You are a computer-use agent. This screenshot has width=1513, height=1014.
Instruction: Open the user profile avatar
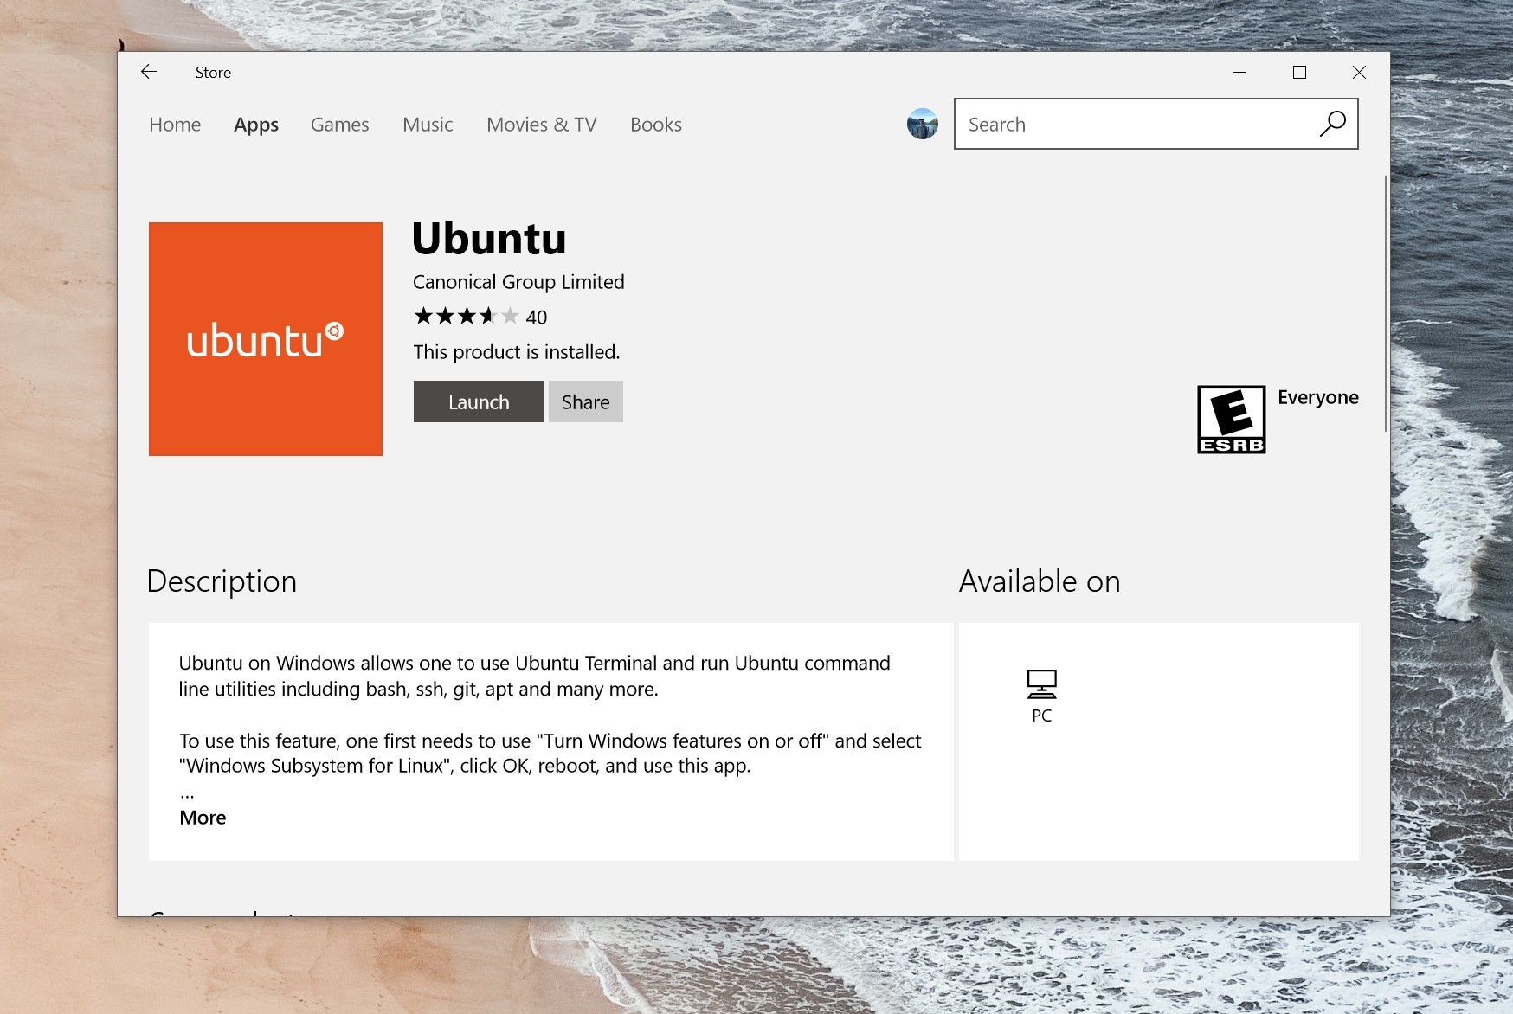[x=922, y=124]
